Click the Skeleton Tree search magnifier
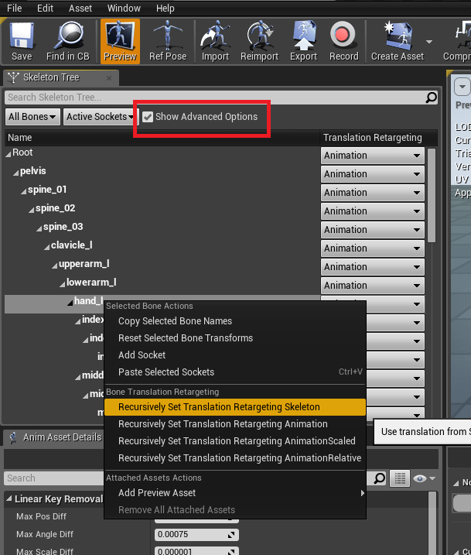The width and height of the screenshot is (471, 555). pos(431,98)
